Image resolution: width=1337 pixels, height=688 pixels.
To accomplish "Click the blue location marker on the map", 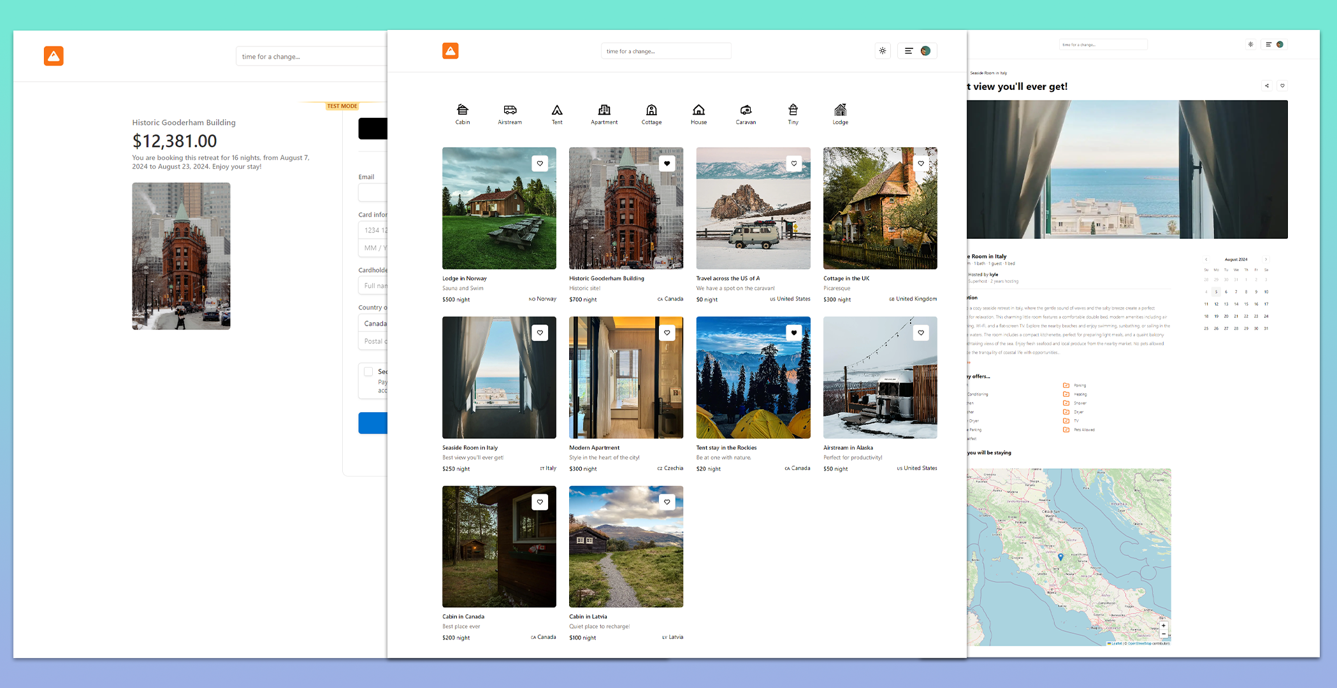I will point(1060,557).
